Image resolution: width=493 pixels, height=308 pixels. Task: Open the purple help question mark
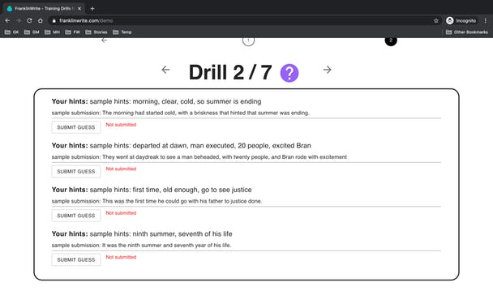pos(289,73)
